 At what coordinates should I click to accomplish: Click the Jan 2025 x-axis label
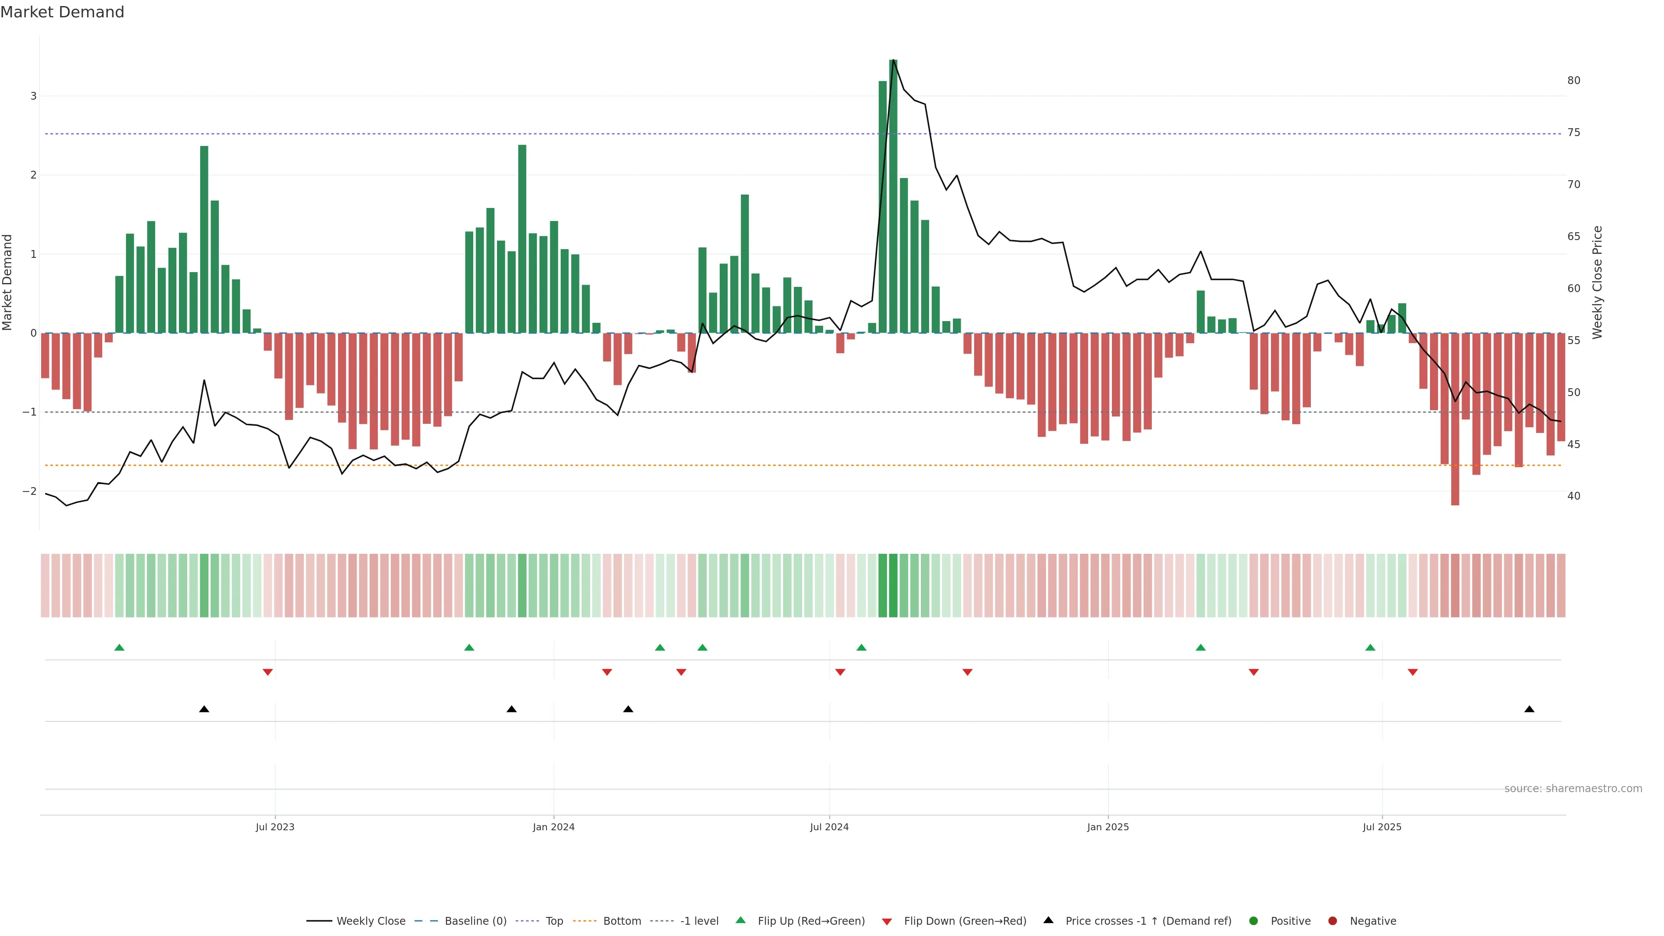pyautogui.click(x=1108, y=827)
